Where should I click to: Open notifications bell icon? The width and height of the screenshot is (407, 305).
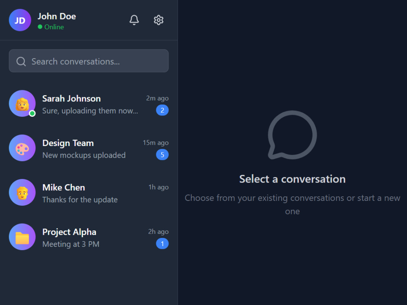click(x=134, y=20)
